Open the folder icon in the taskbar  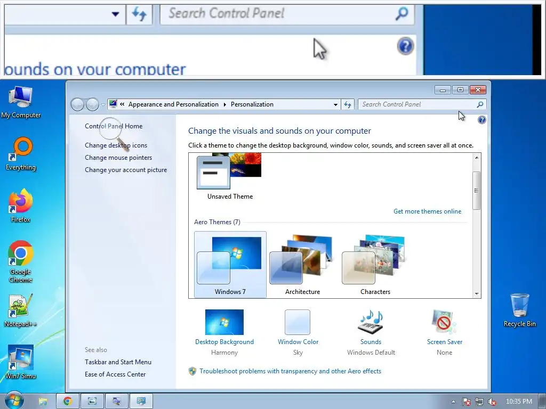pos(43,402)
